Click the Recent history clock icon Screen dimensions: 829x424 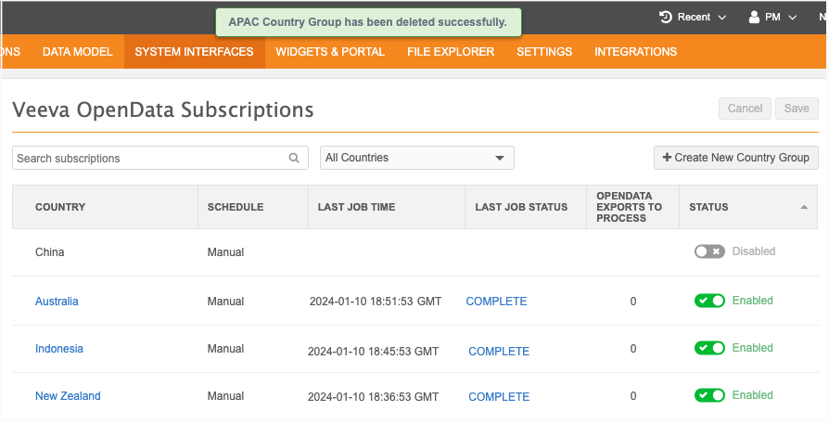(x=666, y=17)
